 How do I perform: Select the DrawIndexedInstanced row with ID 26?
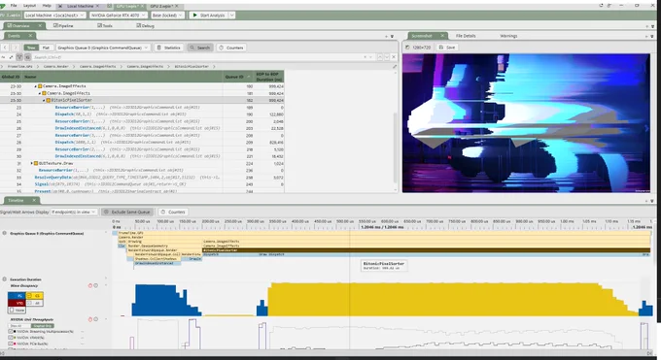coord(142,128)
